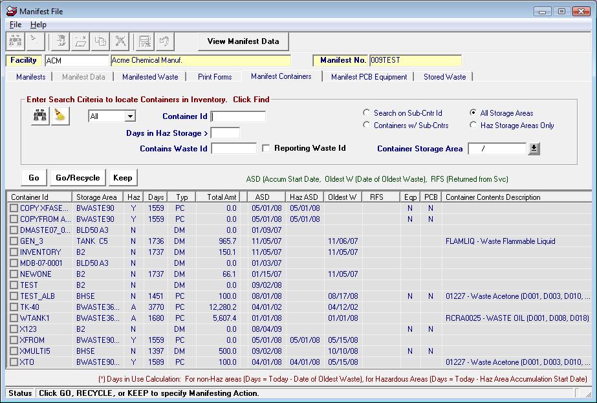Click the X123 container id cell
This screenshot has width=597, height=403.
pyautogui.click(x=28, y=329)
